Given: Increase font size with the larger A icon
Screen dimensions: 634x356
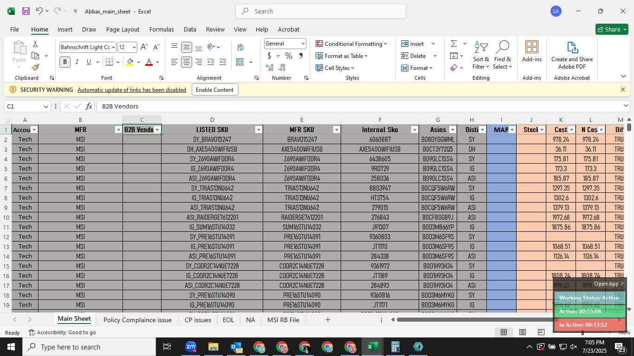Looking at the screenshot, I should tap(144, 47).
